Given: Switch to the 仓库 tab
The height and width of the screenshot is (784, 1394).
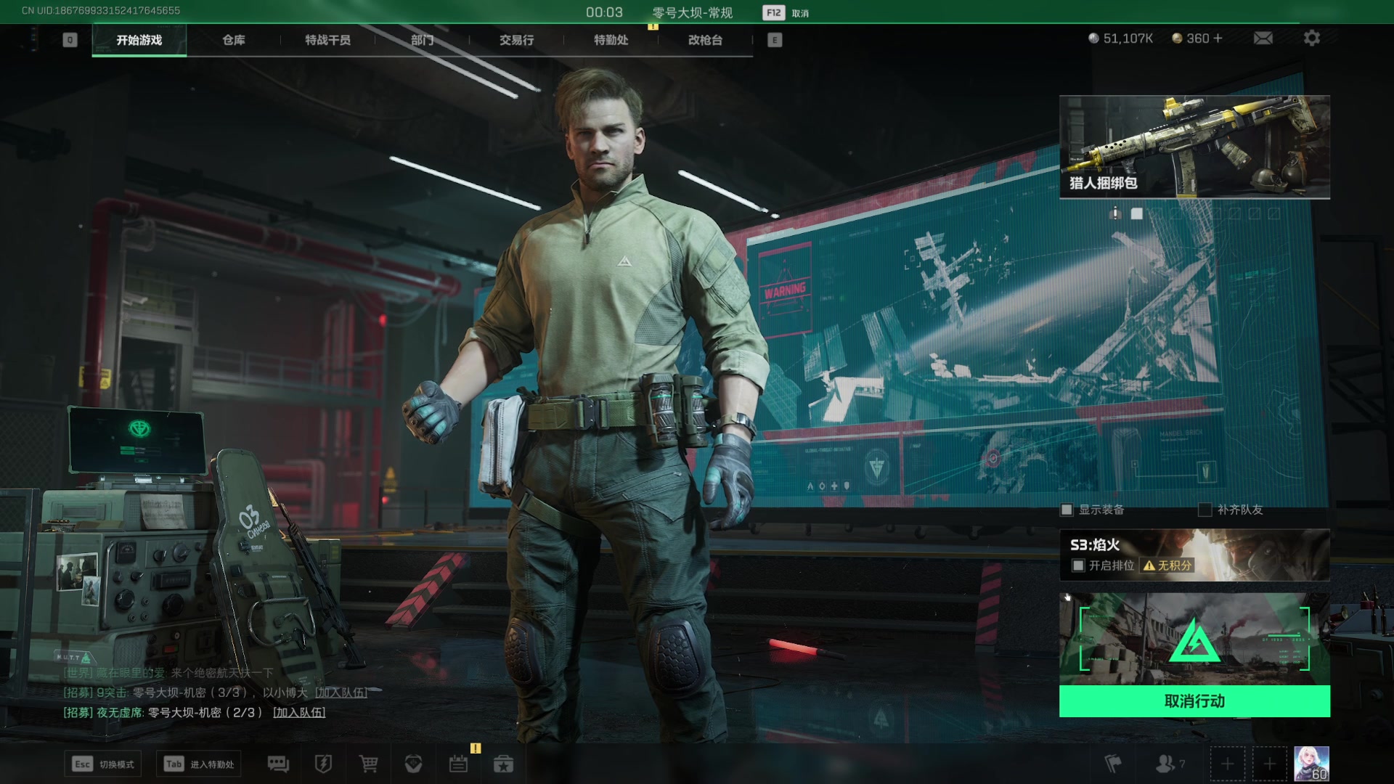Looking at the screenshot, I should pos(233,40).
